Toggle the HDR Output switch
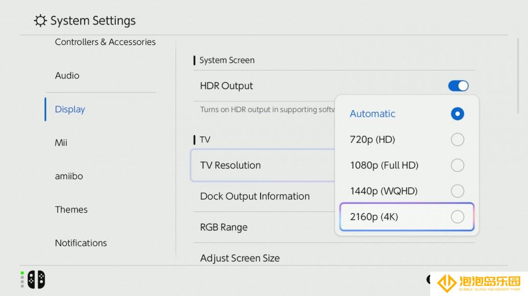This screenshot has height=296, width=528. [458, 86]
